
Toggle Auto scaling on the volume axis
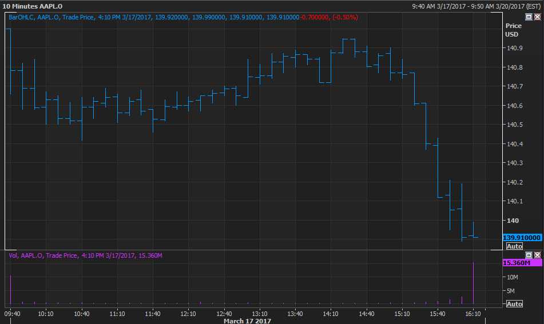514,304
